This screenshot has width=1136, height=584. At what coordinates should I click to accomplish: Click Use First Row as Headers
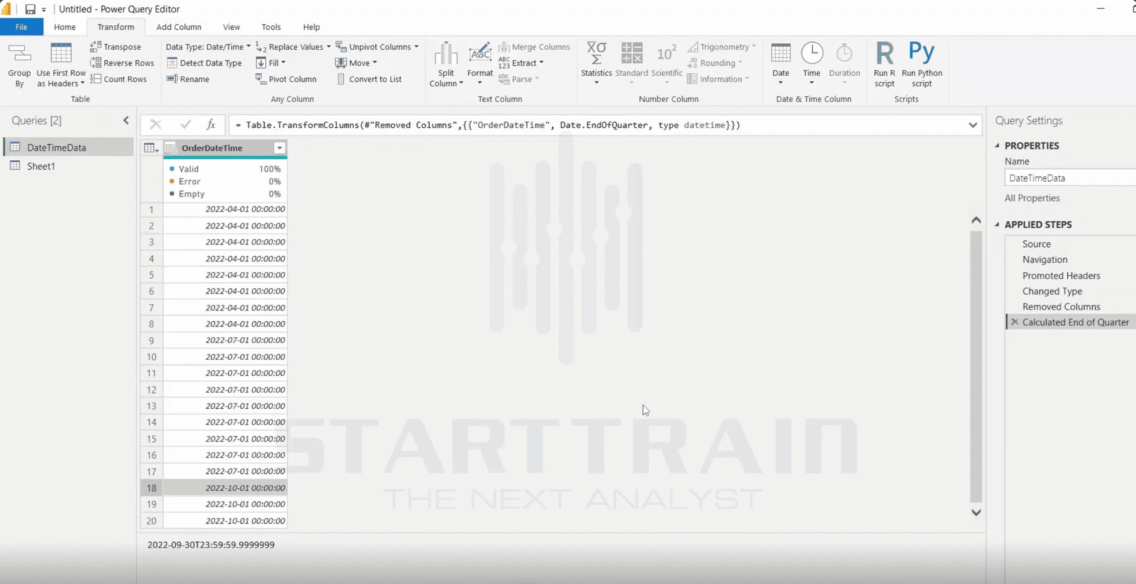click(x=61, y=65)
